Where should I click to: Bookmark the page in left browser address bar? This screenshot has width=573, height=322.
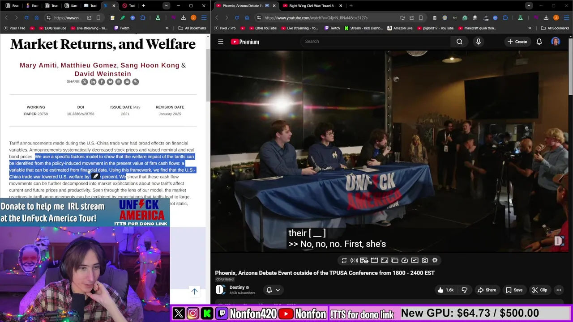click(98, 18)
